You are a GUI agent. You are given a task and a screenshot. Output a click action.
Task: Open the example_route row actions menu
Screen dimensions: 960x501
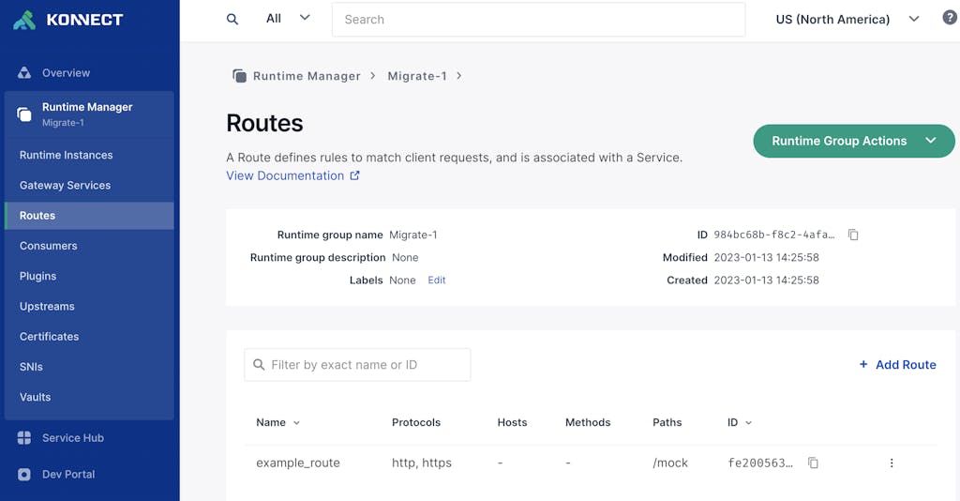click(891, 463)
